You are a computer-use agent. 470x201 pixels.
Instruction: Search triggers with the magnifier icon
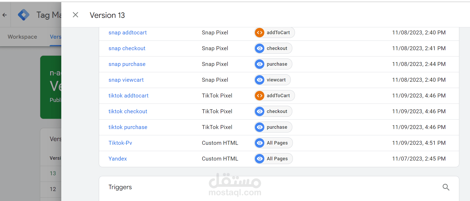(x=446, y=187)
